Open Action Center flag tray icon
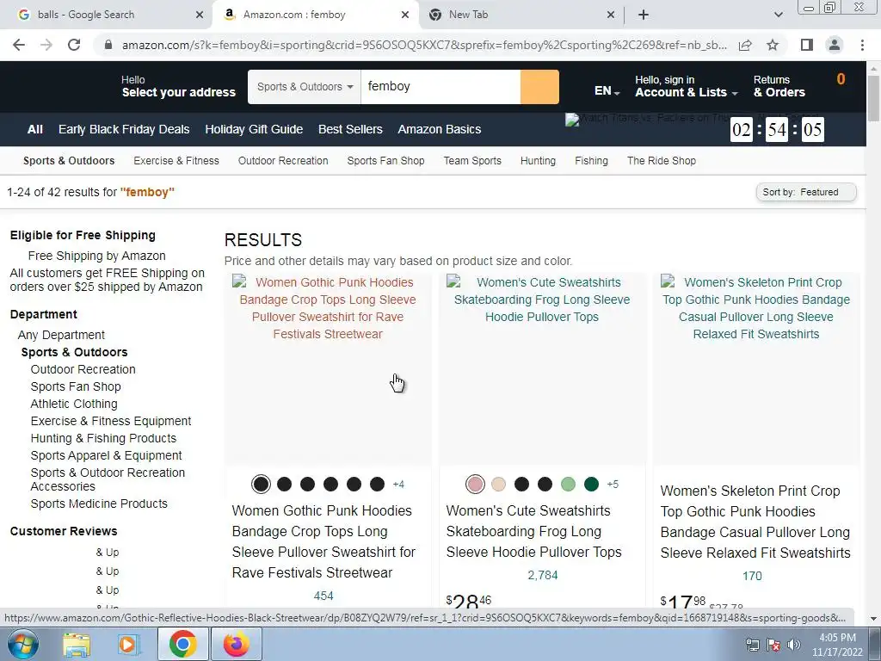881x661 pixels. click(x=773, y=645)
